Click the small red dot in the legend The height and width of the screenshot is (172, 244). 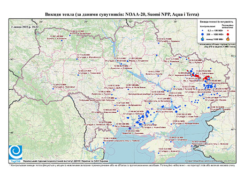(228, 31)
